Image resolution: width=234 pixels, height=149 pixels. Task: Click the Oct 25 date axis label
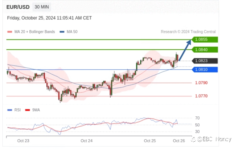pyautogui.click(x=150, y=141)
